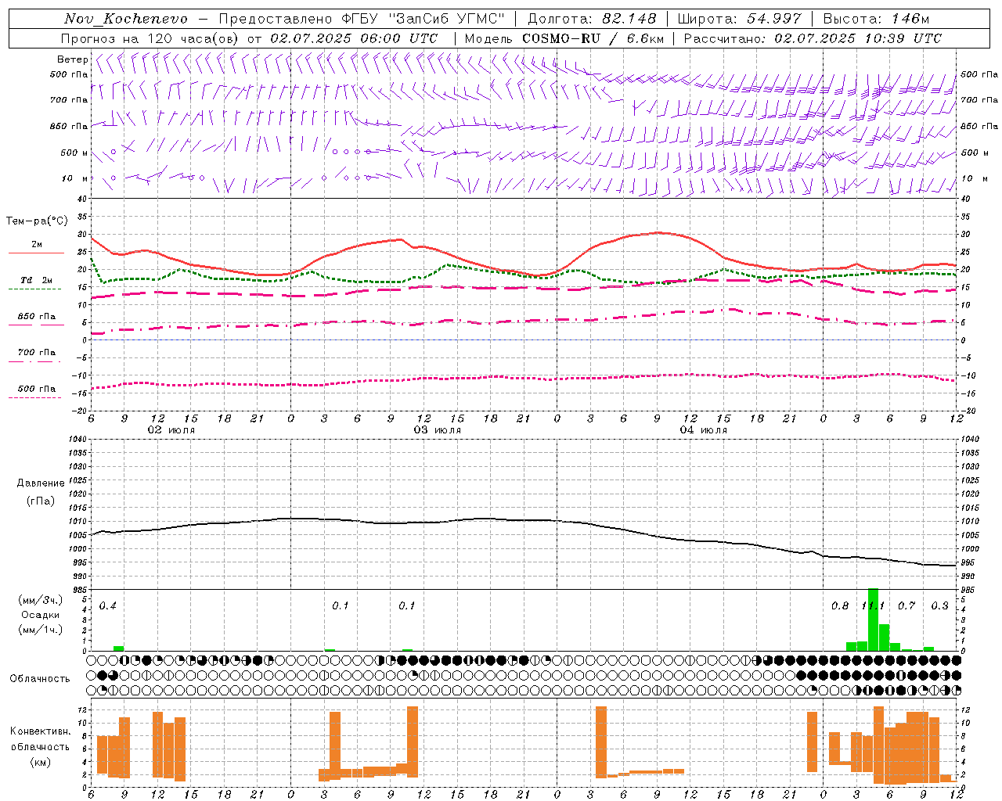Click the 'Облачность' cloudiness label

click(x=40, y=678)
